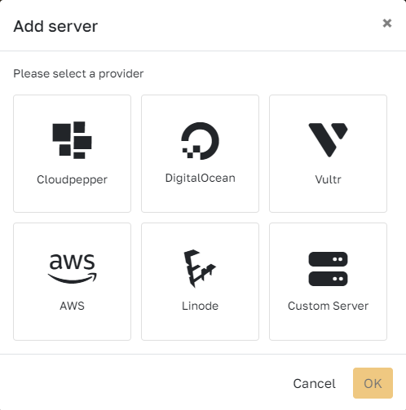Choose the Vultr provider tile
The image size is (406, 410).
pos(328,153)
